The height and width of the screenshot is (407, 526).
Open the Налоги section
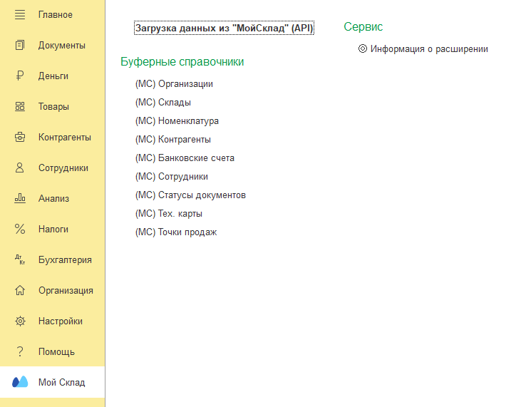point(52,230)
